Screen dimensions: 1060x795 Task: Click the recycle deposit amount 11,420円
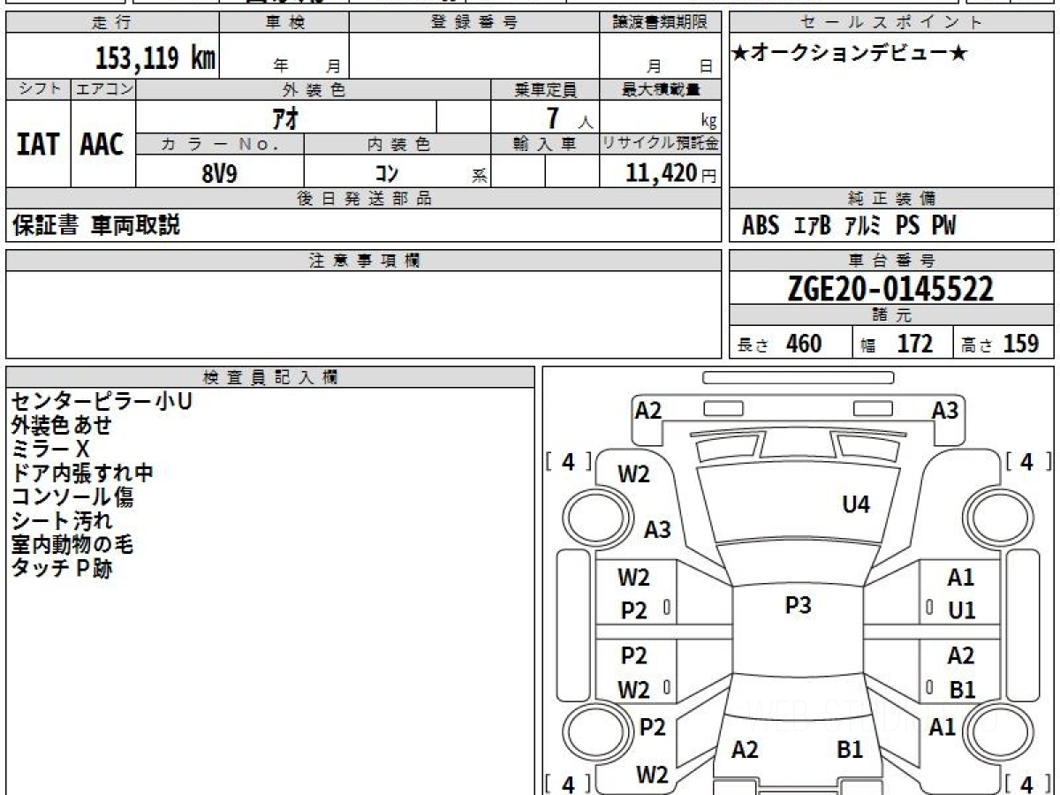tap(671, 173)
